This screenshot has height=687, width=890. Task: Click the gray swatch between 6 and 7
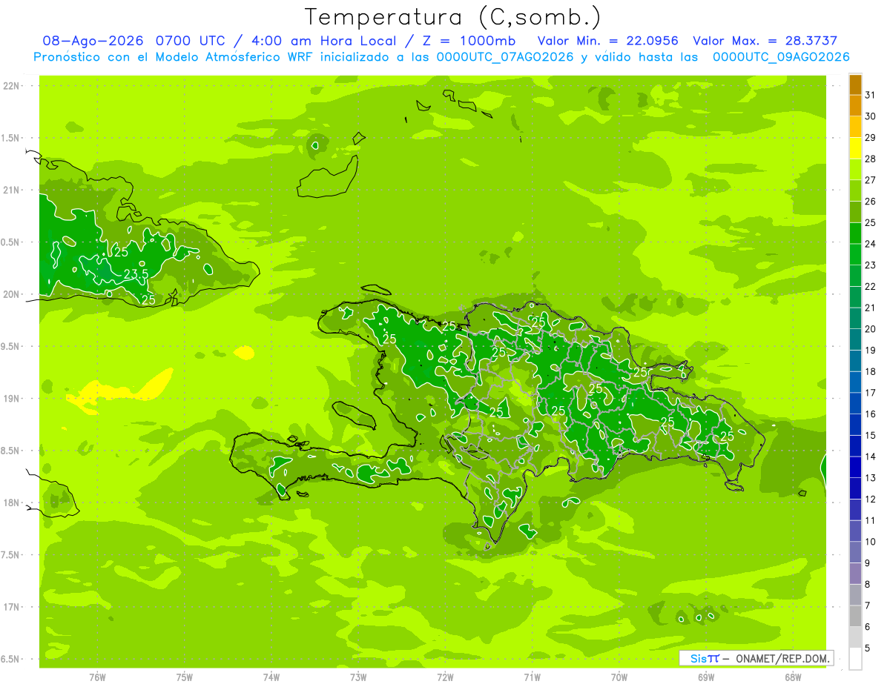[x=855, y=617]
